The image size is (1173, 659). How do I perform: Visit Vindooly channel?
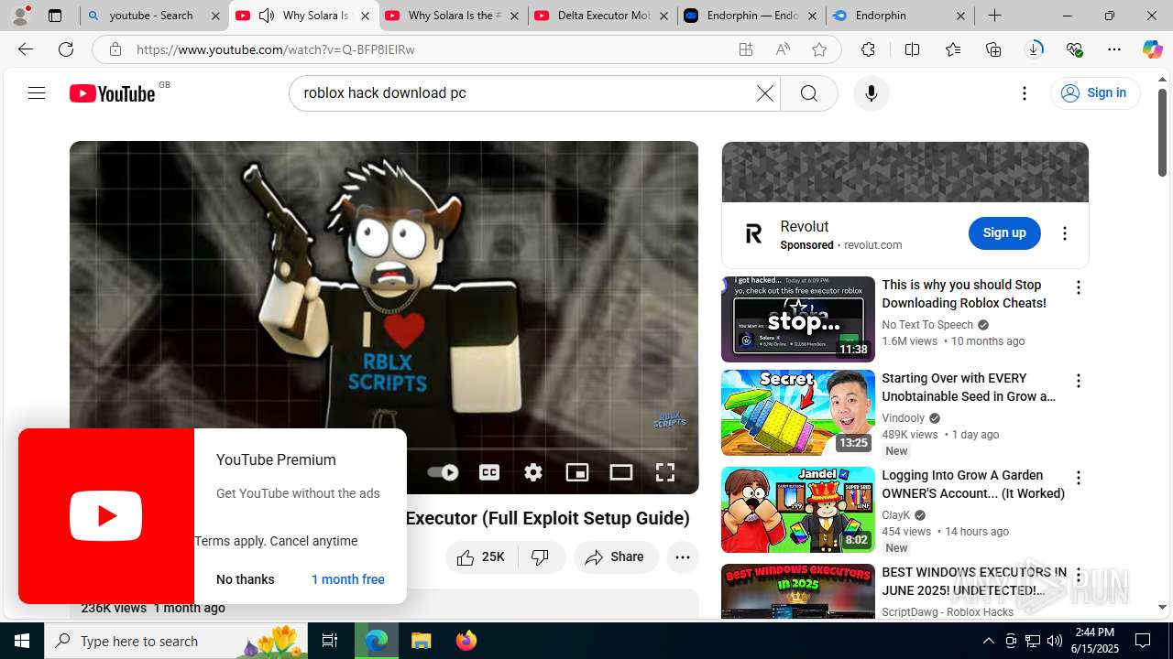click(x=904, y=418)
